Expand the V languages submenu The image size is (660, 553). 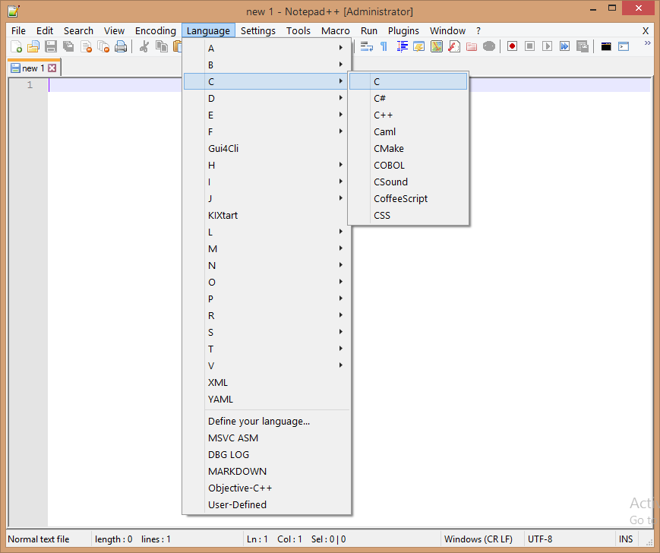[267, 365]
